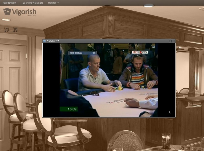The width and height of the screenshot is (204, 151).
Task: Click the ProPoker TV video stream
Action: tap(109, 80)
